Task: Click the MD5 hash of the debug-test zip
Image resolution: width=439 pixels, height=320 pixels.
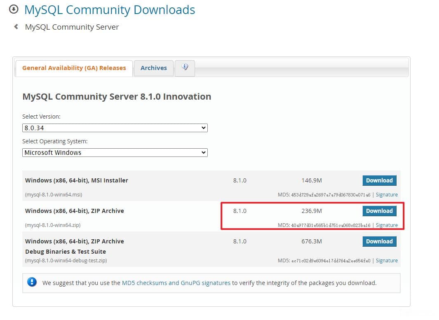Action: (331, 261)
